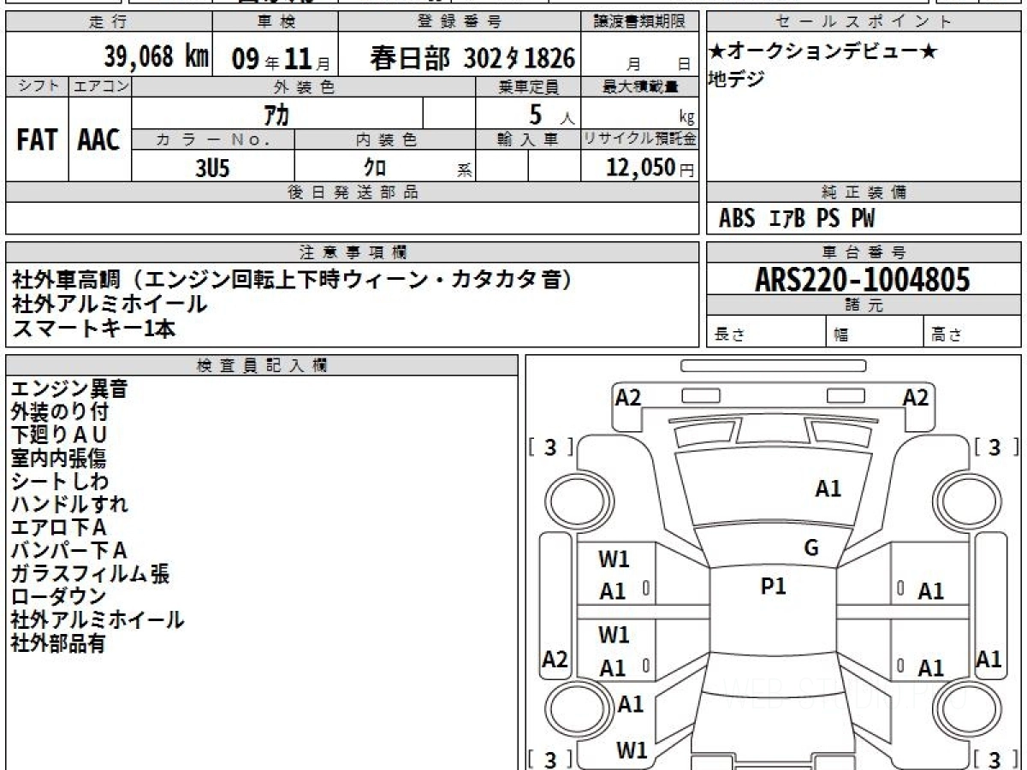Viewport: 1027px width, 770px height.
Task: Select the 登録番号 header
Action: tap(460, 22)
